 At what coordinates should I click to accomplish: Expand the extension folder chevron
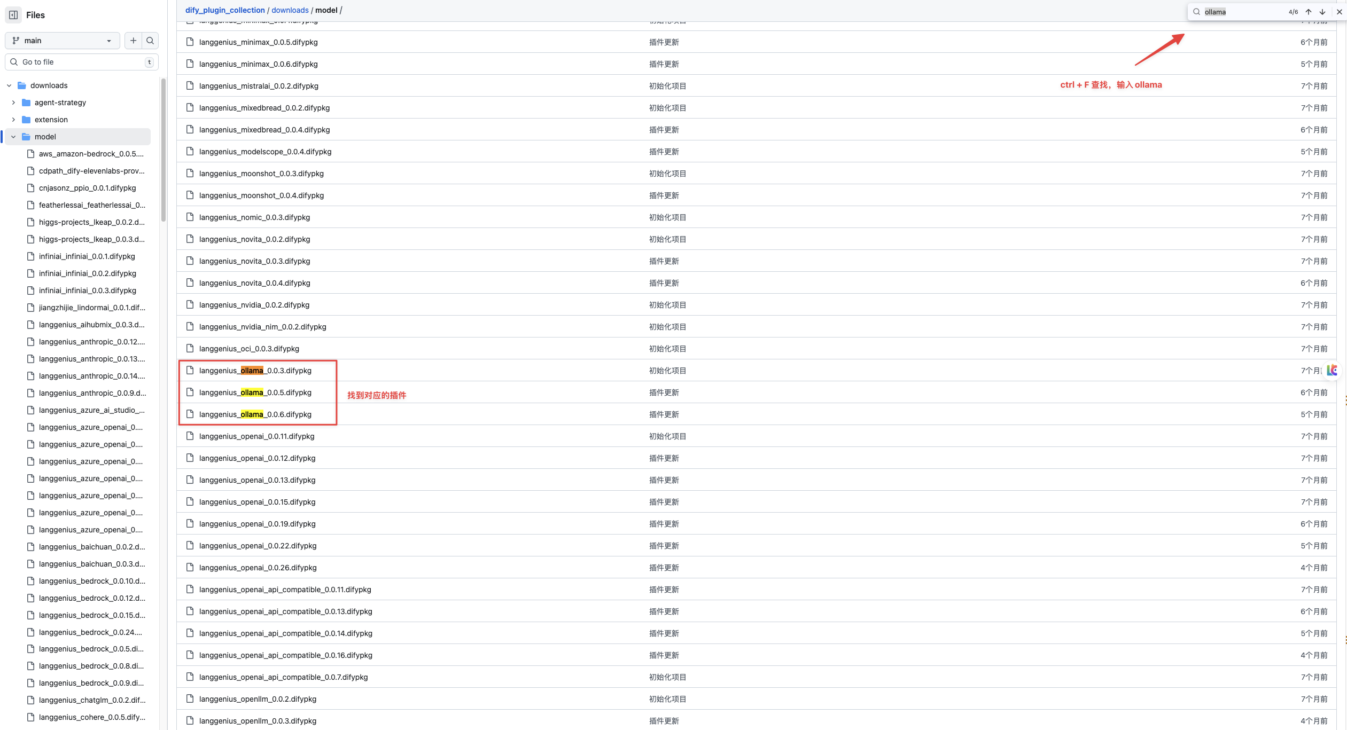(13, 120)
